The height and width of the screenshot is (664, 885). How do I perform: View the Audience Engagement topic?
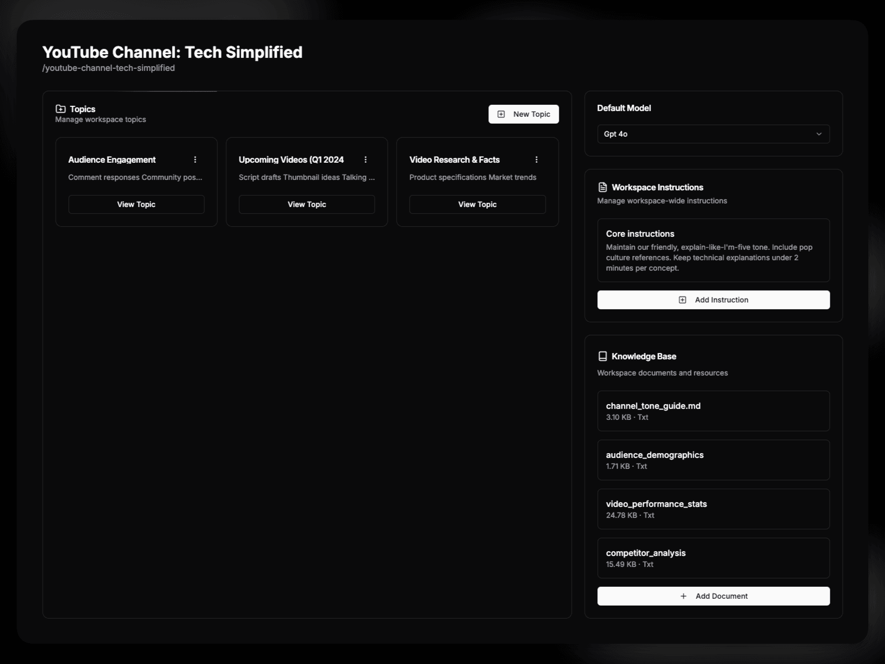(x=136, y=204)
